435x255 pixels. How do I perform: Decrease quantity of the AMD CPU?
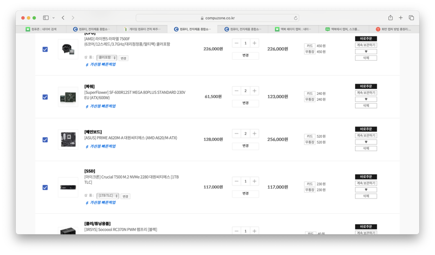click(237, 43)
